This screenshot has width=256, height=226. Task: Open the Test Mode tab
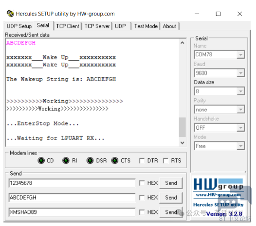[x=146, y=26]
